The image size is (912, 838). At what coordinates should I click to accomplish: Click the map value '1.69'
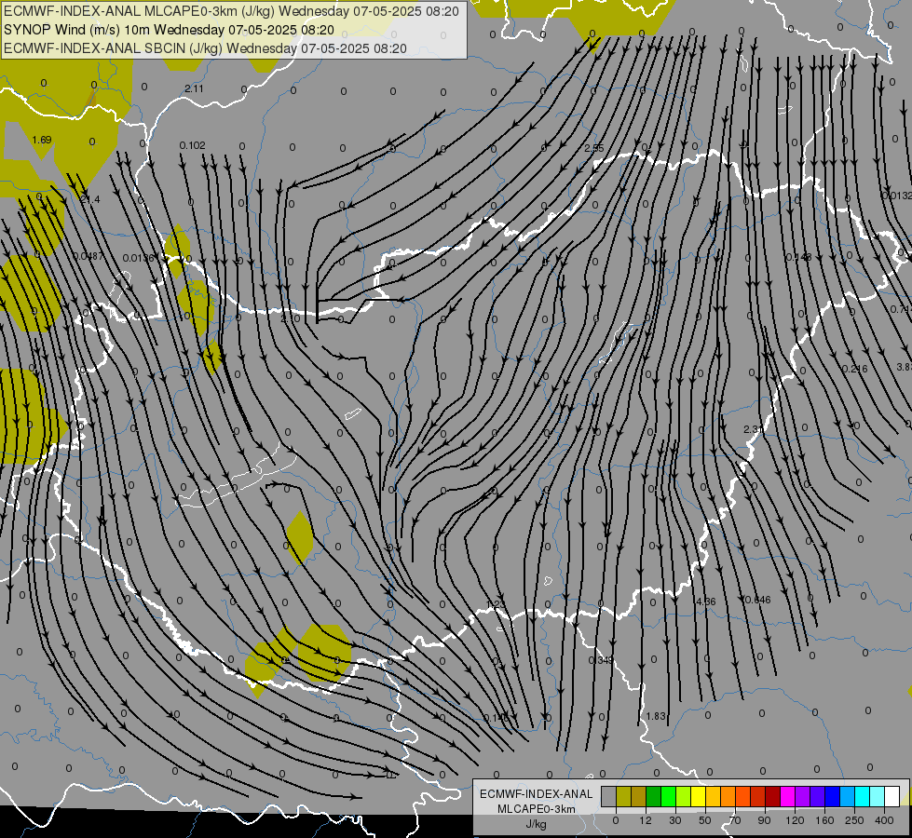(42, 140)
